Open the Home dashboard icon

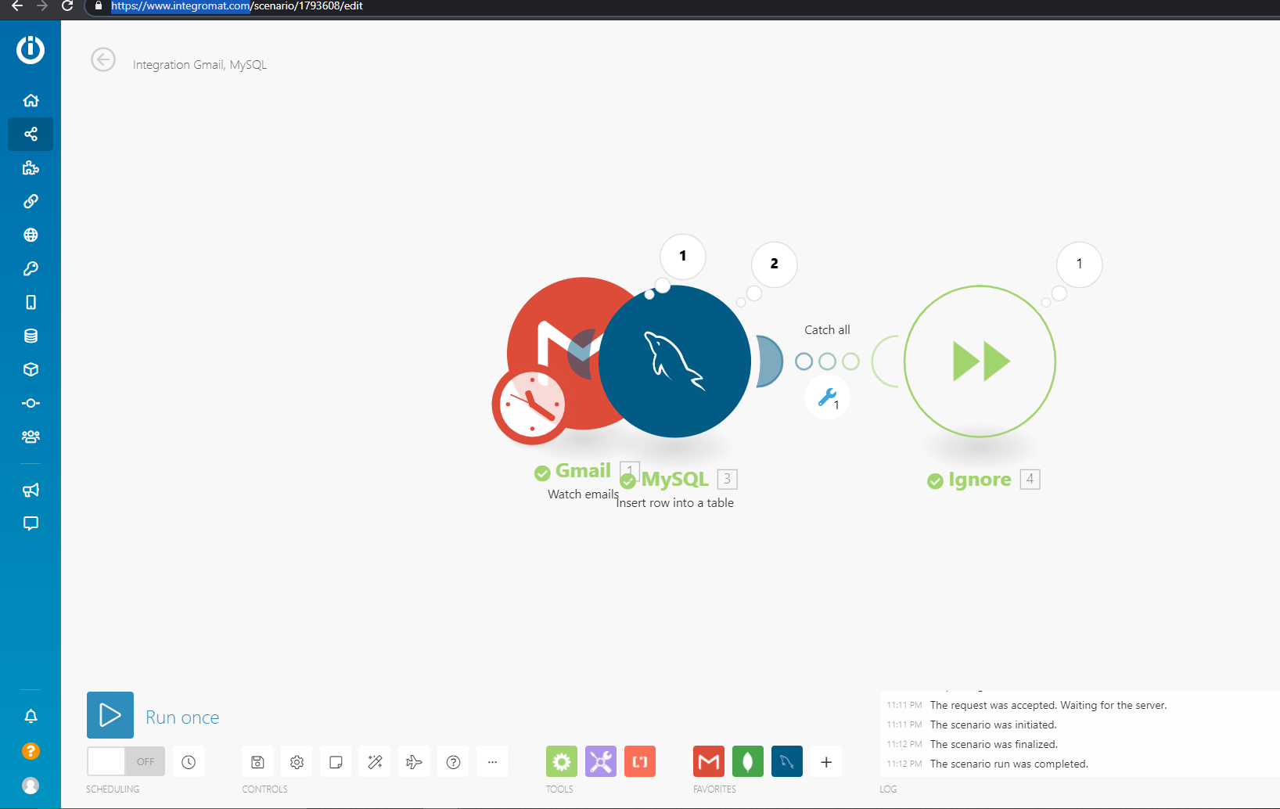[x=31, y=100]
